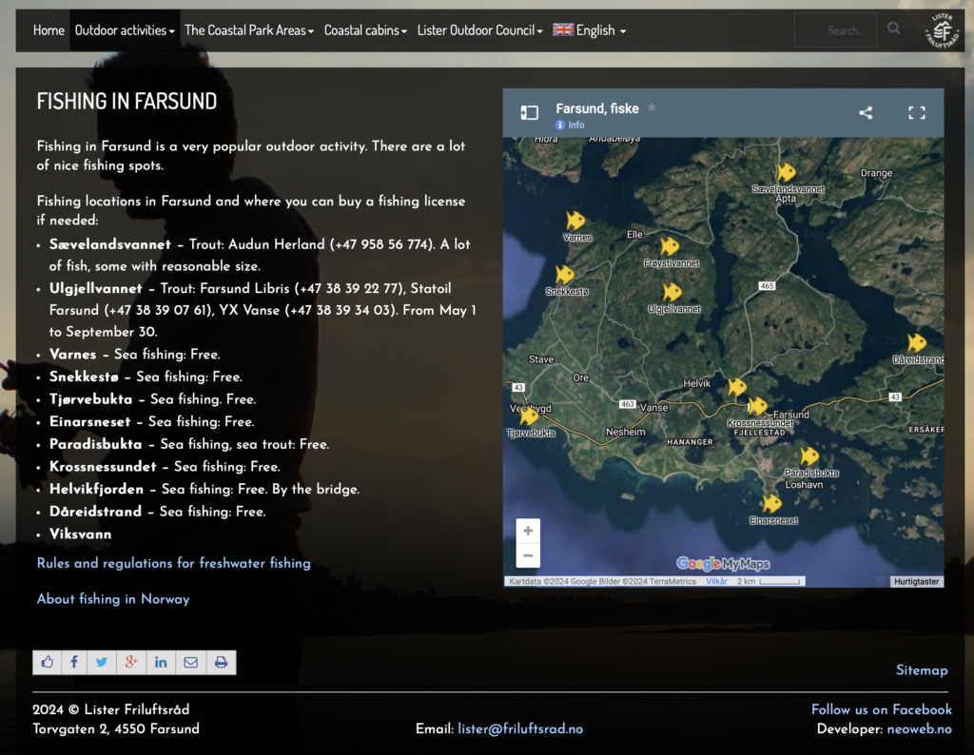Click the search magnifier icon
974x755 pixels.
[x=893, y=29]
